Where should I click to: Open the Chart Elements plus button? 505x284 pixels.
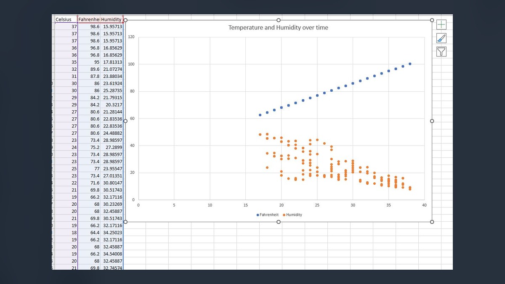pos(441,25)
